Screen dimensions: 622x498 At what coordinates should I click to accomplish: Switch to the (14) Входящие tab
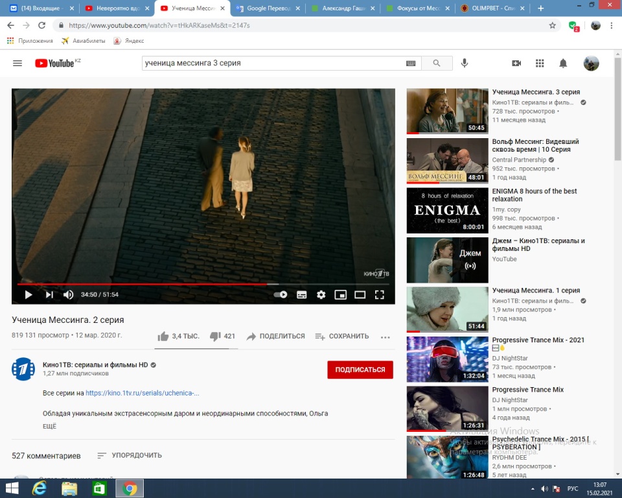(x=41, y=8)
